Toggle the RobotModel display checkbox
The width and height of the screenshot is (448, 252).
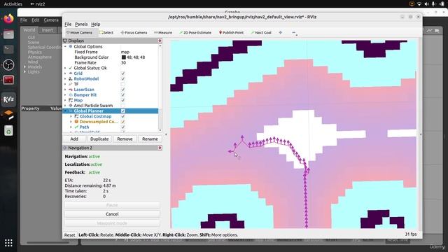pos(123,79)
